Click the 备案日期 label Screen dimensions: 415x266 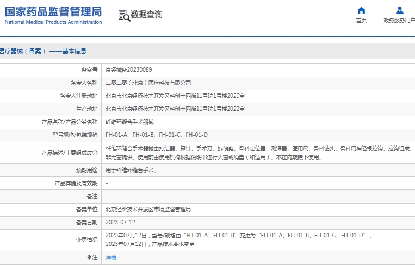click(x=87, y=223)
